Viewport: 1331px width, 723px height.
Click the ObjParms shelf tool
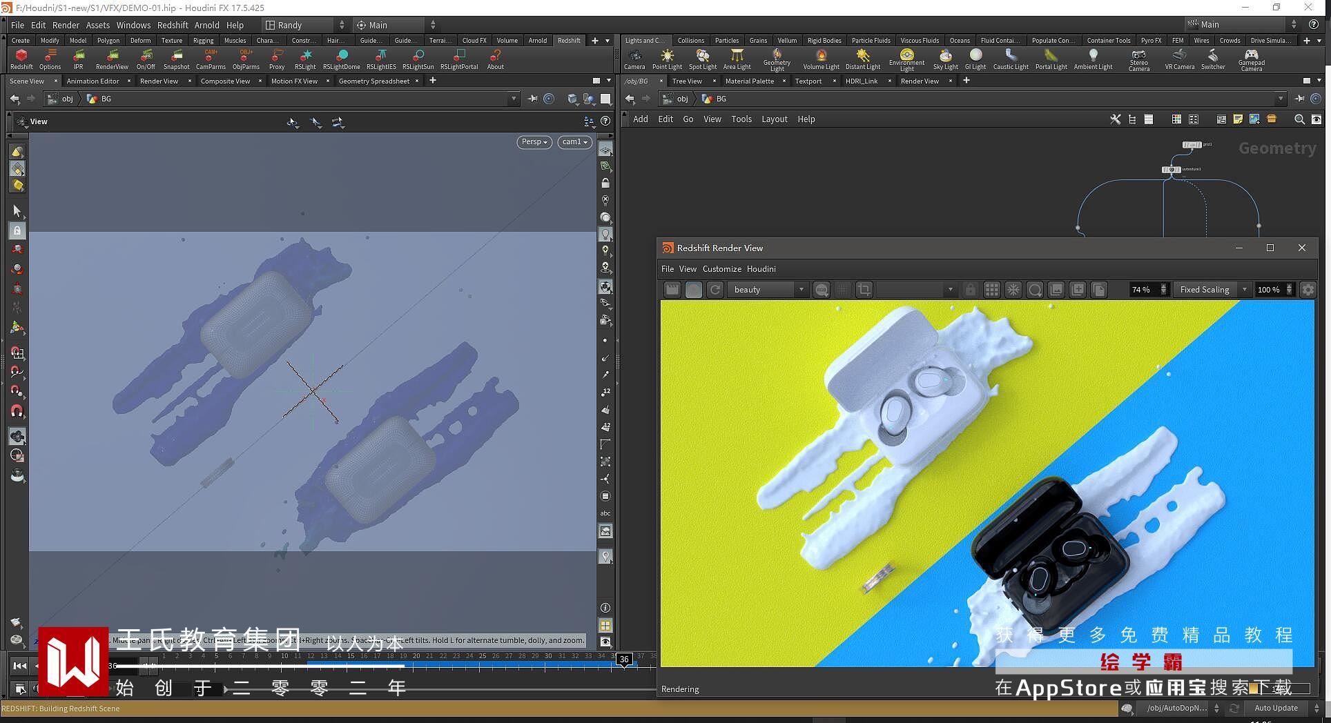[x=246, y=59]
